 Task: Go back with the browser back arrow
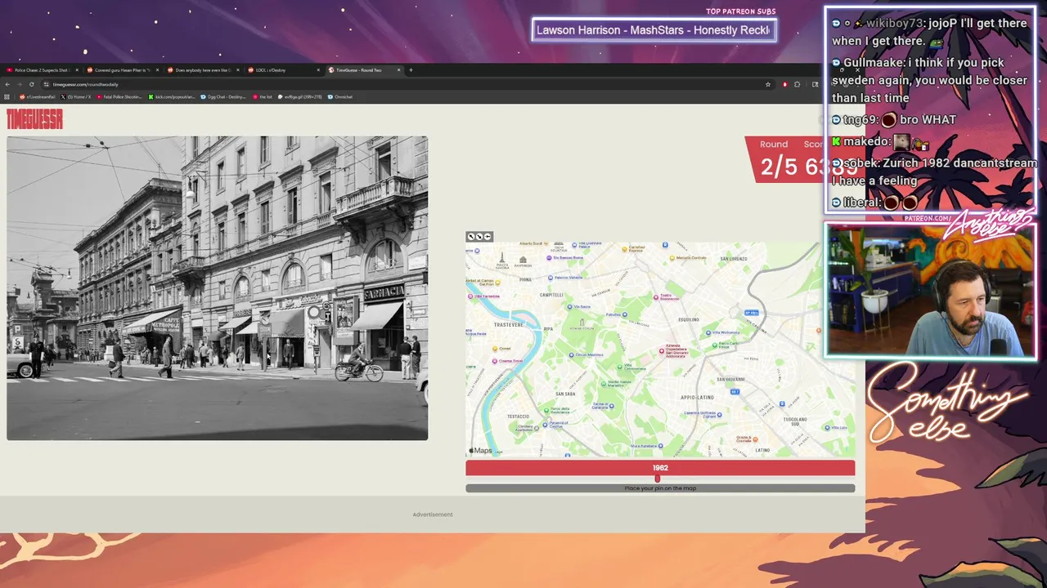7,84
